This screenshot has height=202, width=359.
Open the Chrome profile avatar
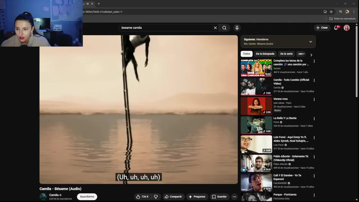click(347, 12)
